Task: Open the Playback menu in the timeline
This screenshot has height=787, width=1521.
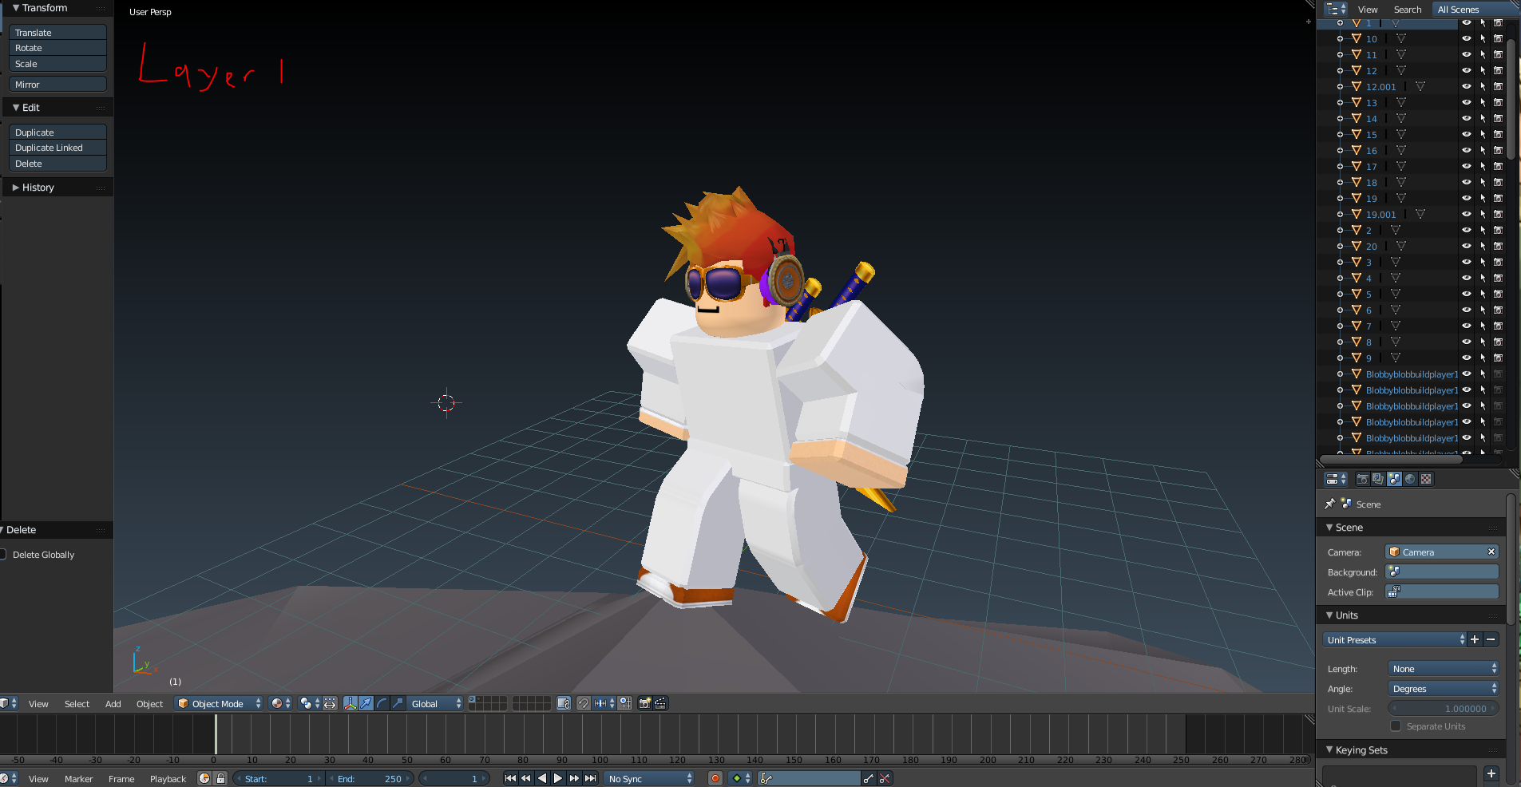Action: pos(168,778)
